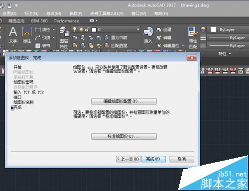Screen dimensions: 249x191
Task: Click the 完成 wizard step with the arrow marker
Action: pos(17,107)
